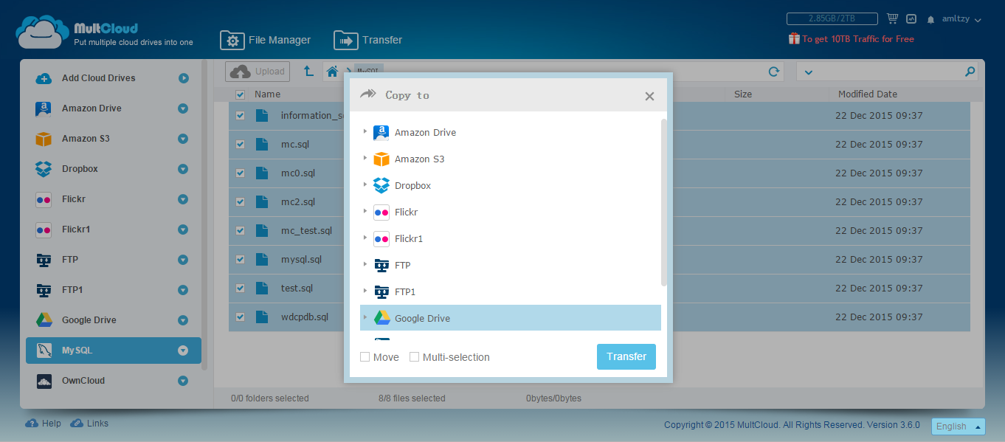Click the Upload button
1005x442 pixels.
click(258, 72)
